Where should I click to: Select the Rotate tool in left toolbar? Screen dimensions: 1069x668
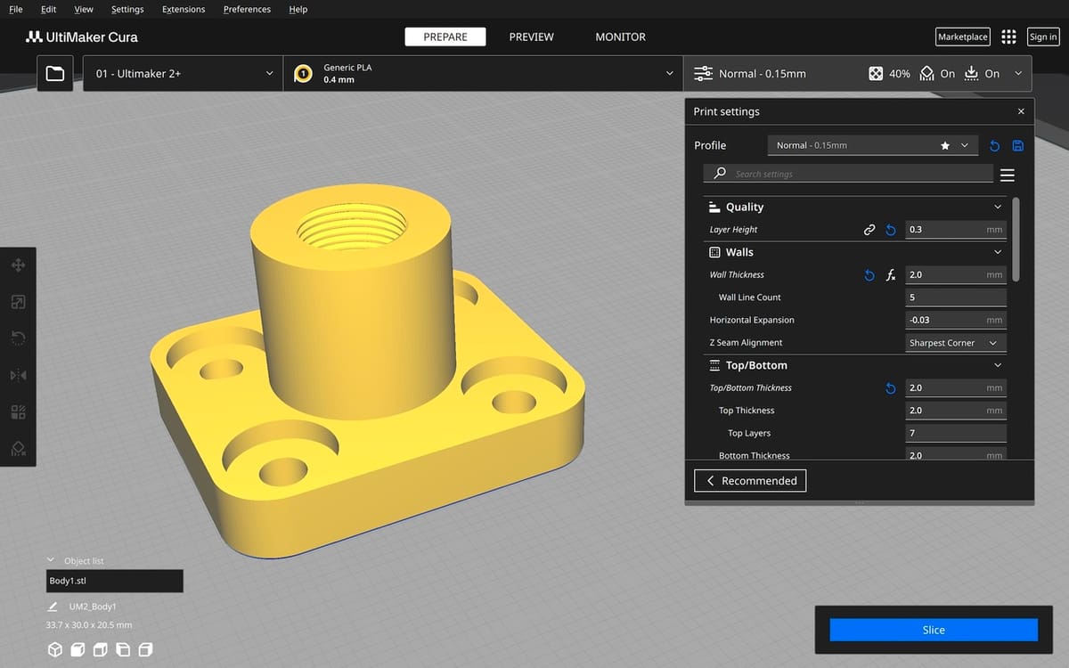(x=18, y=338)
